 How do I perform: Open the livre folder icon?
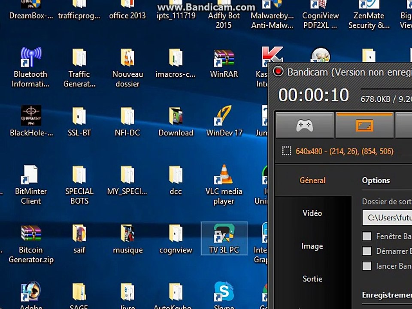point(127,295)
